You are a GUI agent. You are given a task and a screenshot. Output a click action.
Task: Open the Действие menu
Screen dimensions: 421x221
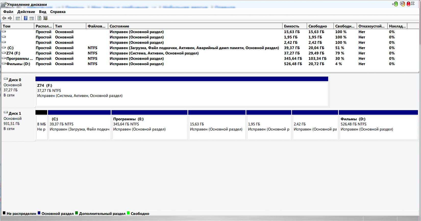26,12
